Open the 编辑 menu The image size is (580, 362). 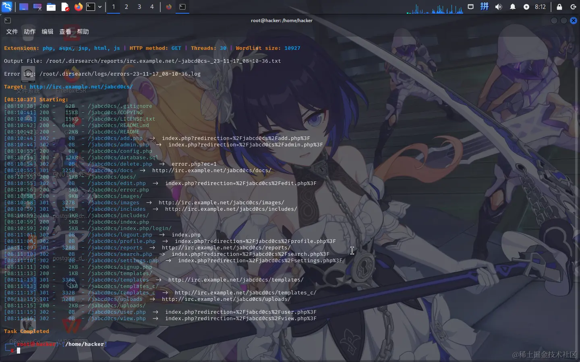tap(48, 32)
